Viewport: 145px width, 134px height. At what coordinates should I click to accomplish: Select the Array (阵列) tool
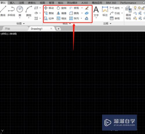pos(74,19)
